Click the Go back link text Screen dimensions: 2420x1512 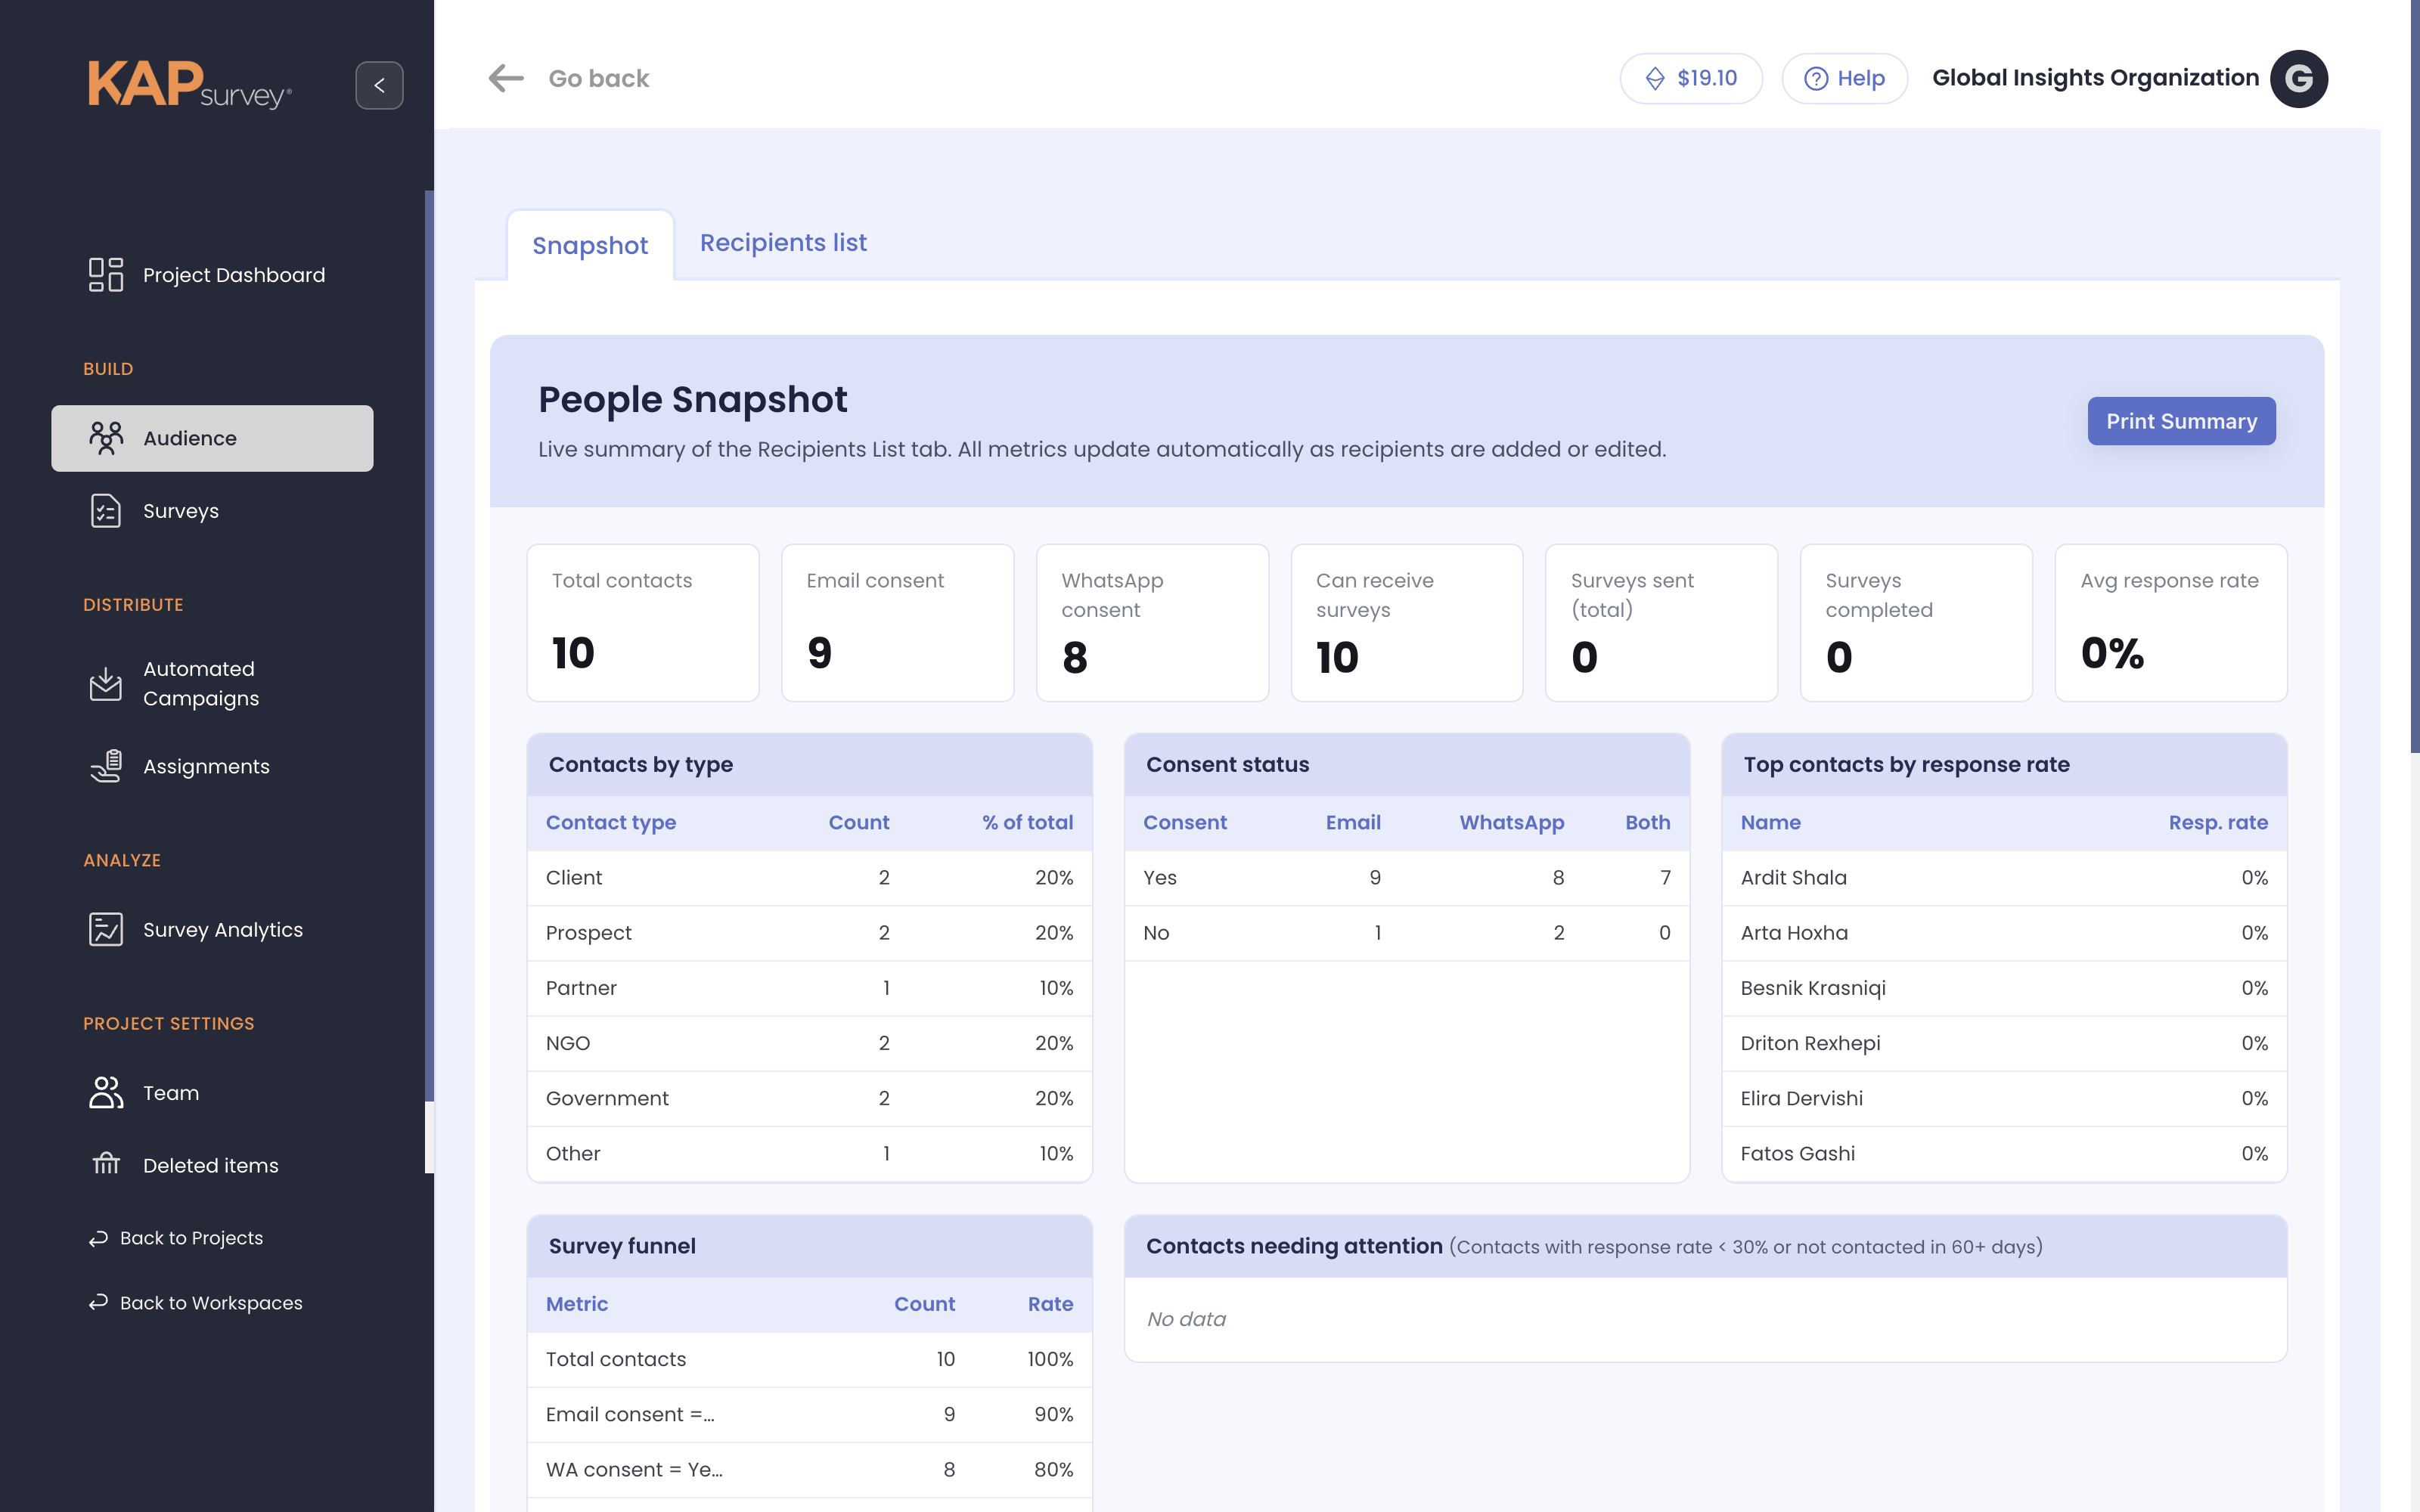pos(599,78)
